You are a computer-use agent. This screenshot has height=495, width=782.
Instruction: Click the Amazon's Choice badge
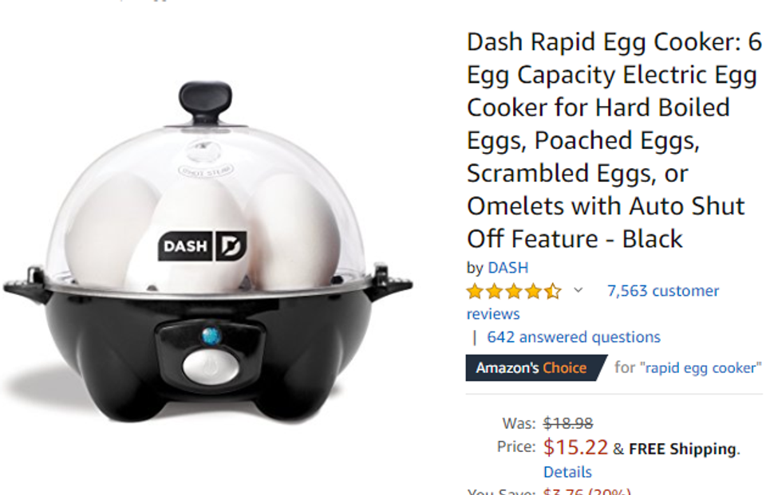pyautogui.click(x=536, y=368)
